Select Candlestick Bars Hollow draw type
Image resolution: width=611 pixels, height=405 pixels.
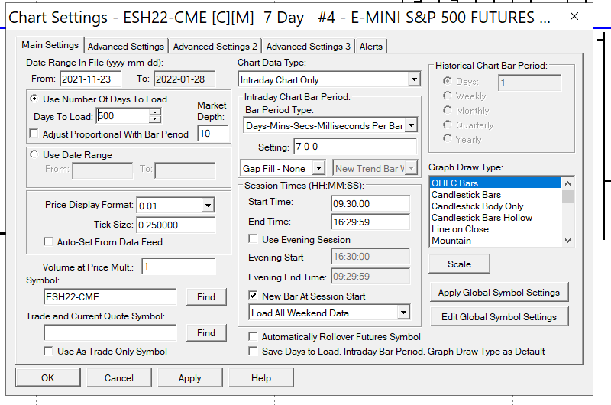496,218
